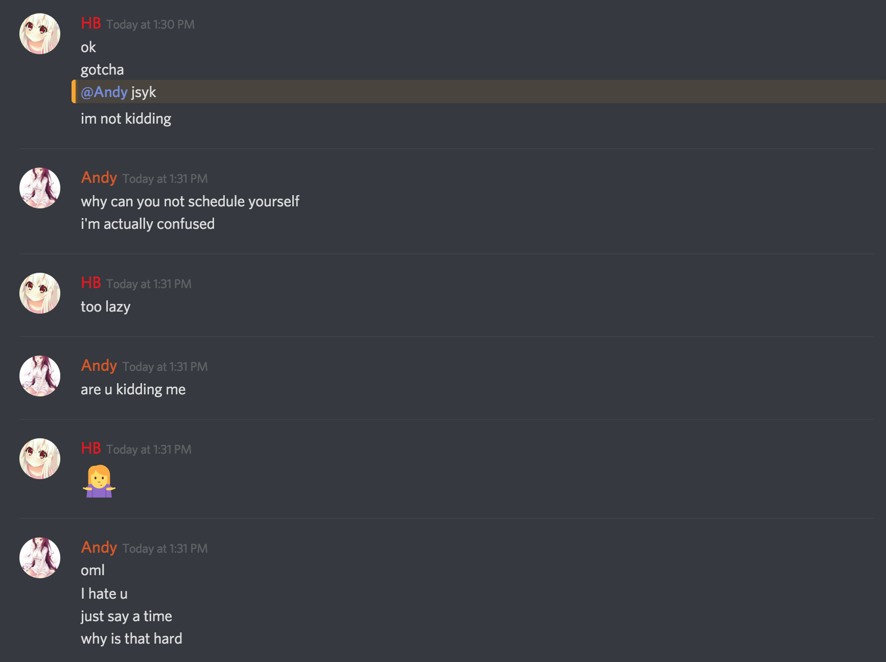Click the HB username at 1:30 PM
The height and width of the screenshot is (662, 886).
(x=91, y=23)
